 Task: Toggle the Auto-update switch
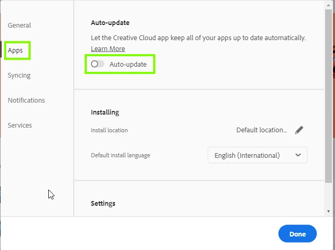click(98, 64)
